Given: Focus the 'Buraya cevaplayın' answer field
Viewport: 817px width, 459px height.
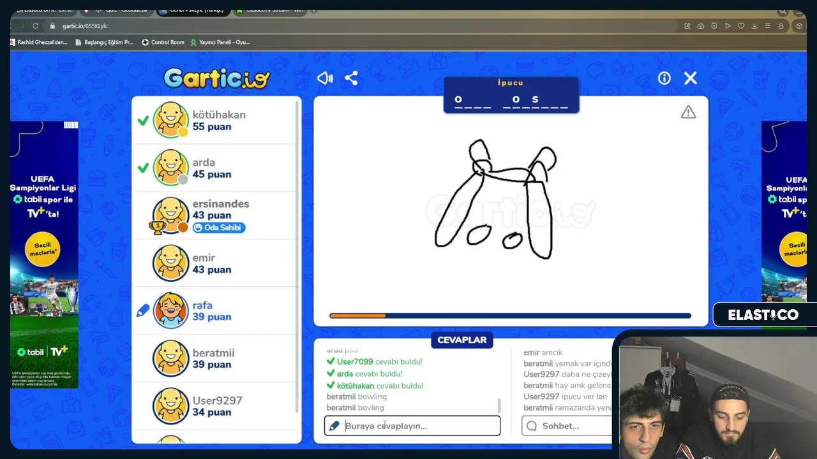Looking at the screenshot, I should [x=412, y=426].
